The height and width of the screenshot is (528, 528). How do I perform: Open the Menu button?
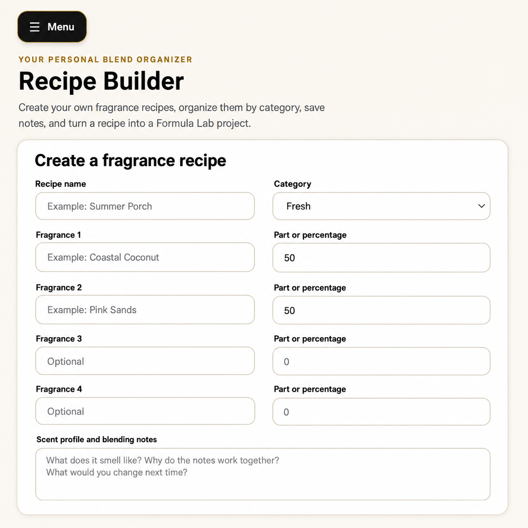(x=52, y=27)
